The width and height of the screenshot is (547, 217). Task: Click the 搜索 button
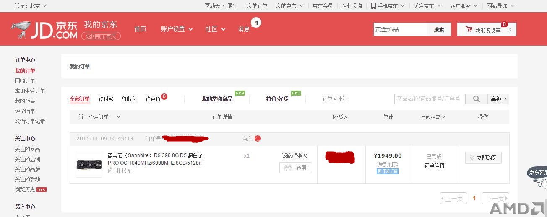pos(439,29)
